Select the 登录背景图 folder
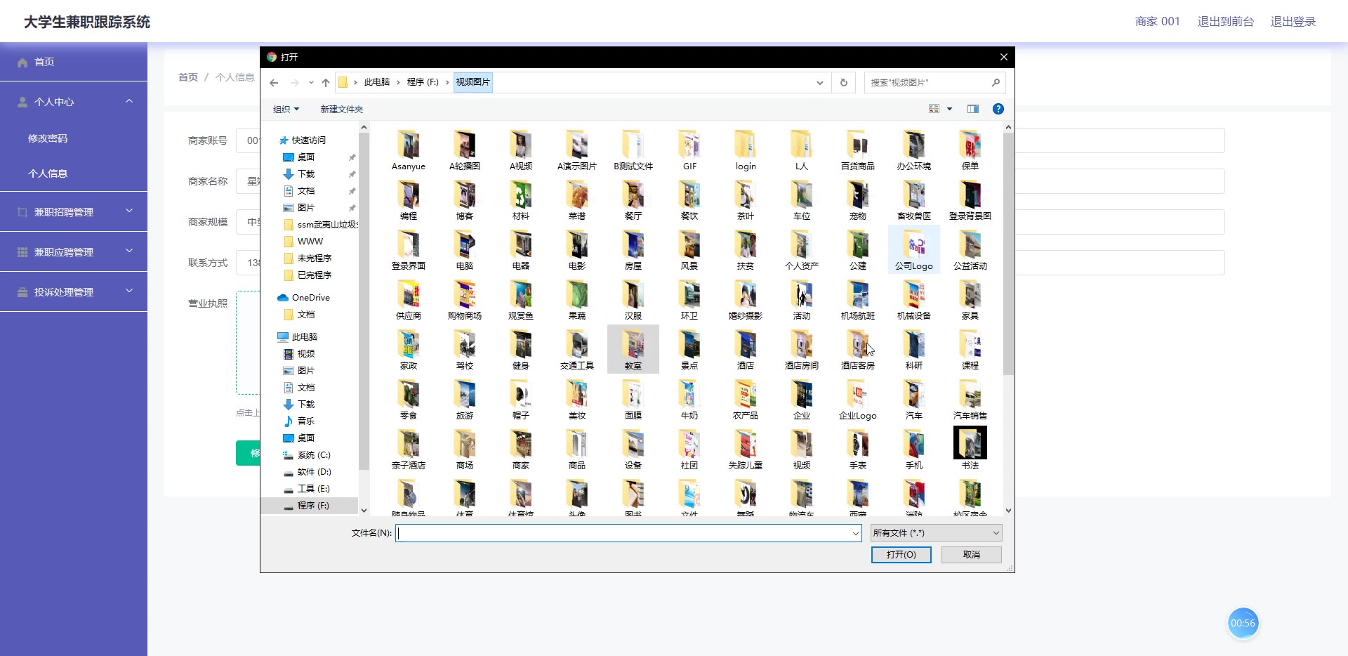The height and width of the screenshot is (656, 1348). [x=970, y=200]
